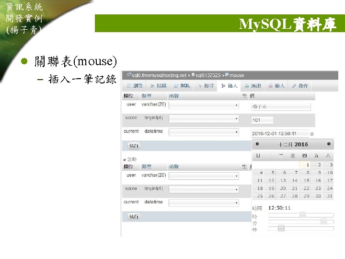Image resolution: width=345 pixels, height=259 pixels.
Task: Open the 瀏覽 (Browse) tab
Action: [x=135, y=86]
